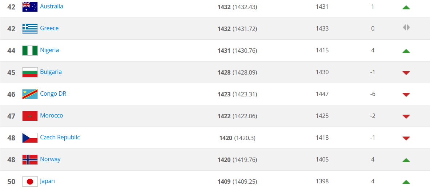This screenshot has height=191, width=430.
Task: Open the Australia team link
Action: pos(52,6)
